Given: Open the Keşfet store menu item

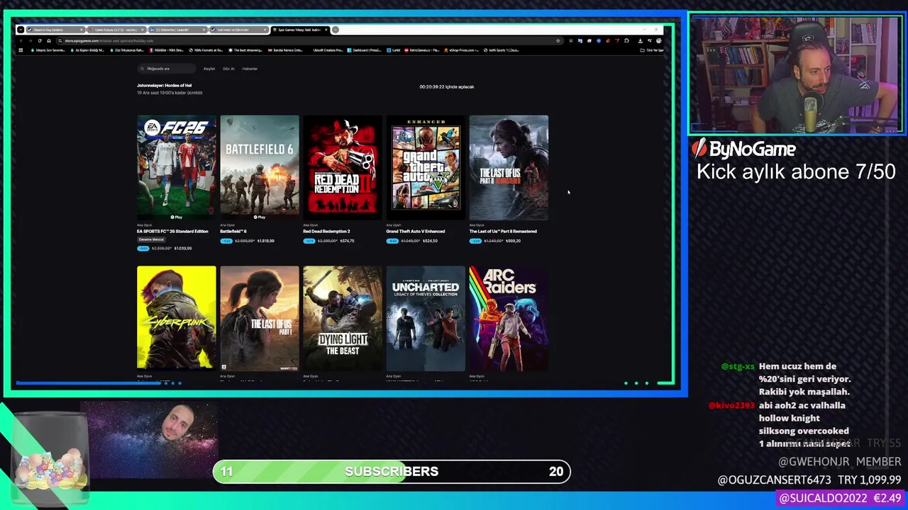Looking at the screenshot, I should (209, 69).
